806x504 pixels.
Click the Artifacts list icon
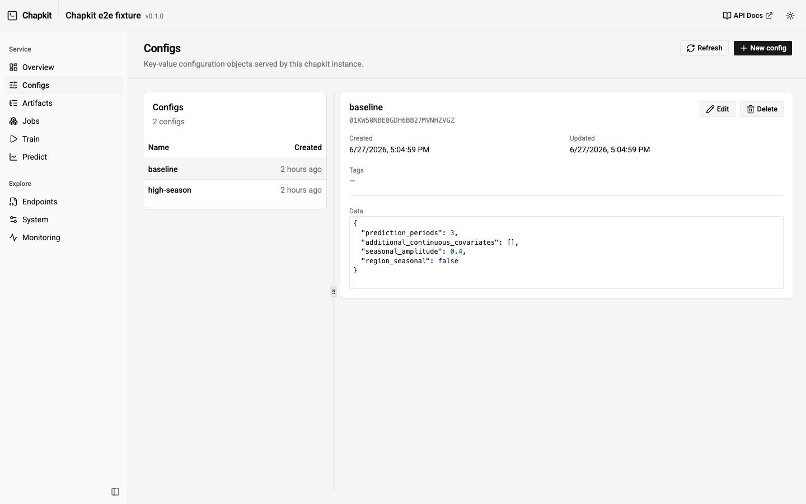coord(13,103)
